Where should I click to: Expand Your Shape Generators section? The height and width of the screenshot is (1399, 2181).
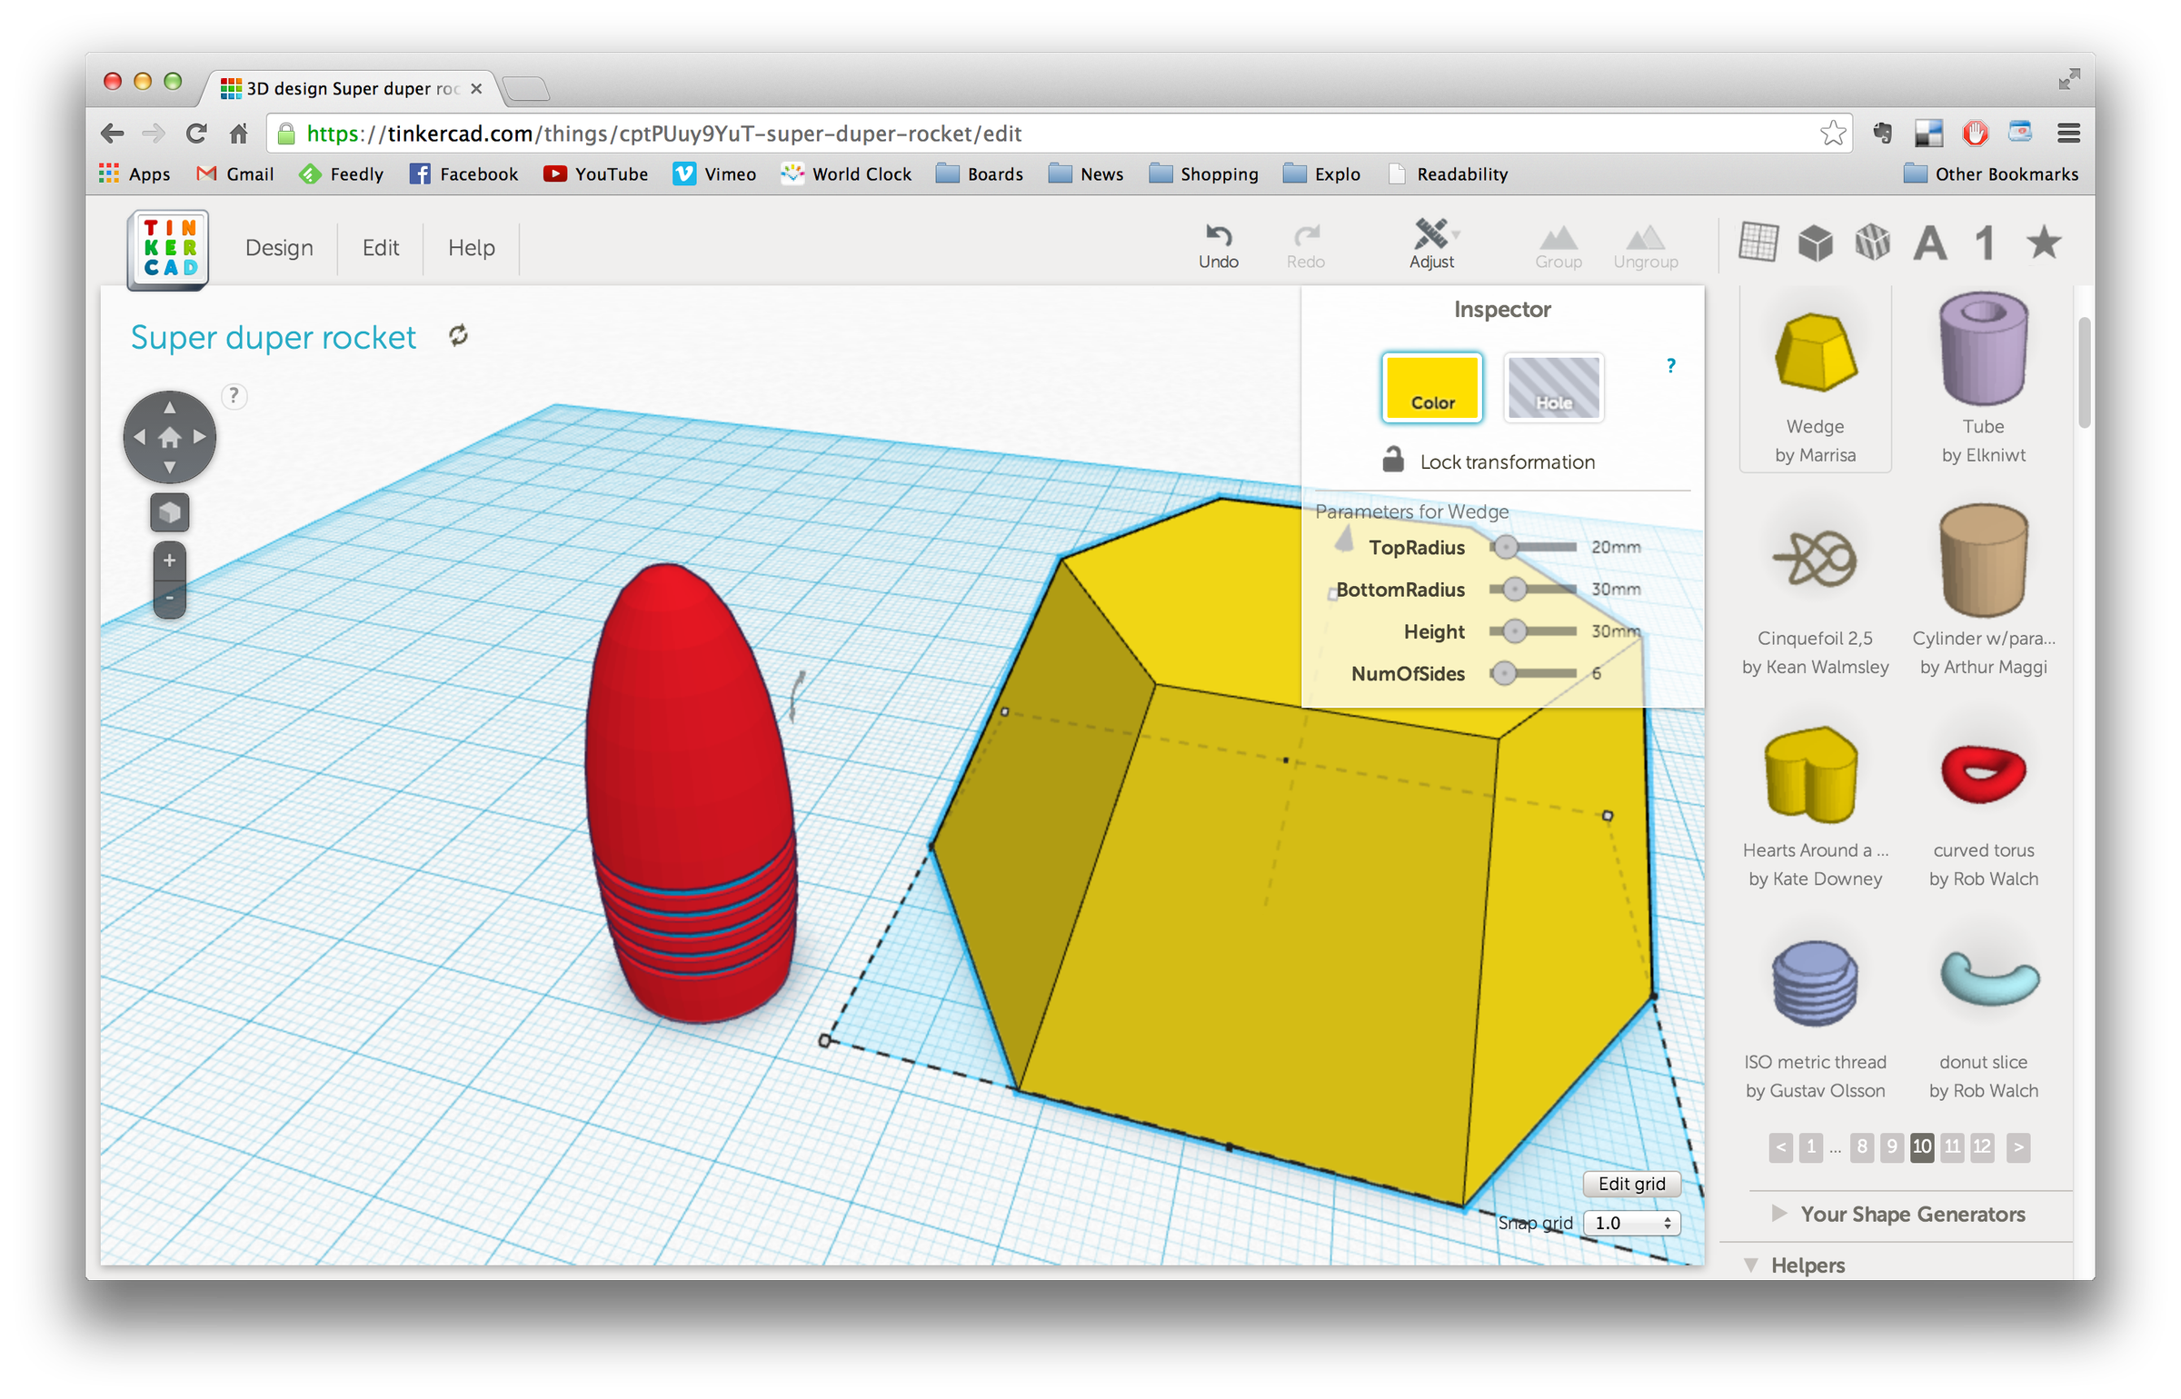click(1913, 1215)
